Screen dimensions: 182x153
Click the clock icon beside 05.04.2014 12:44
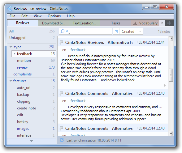click(x=136, y=42)
